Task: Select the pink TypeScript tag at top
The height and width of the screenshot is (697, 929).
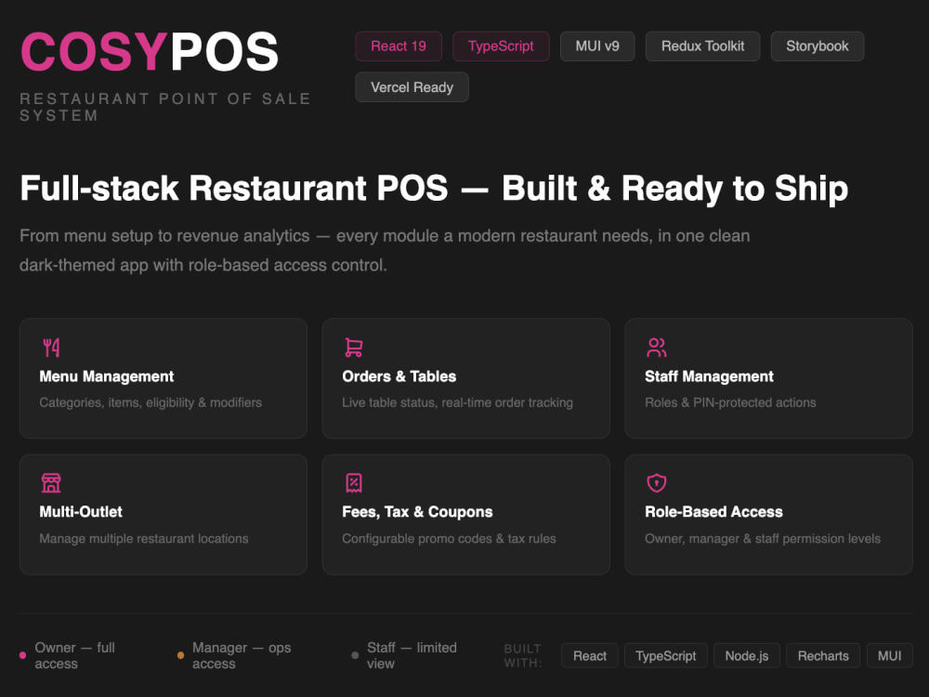Action: pyautogui.click(x=501, y=46)
